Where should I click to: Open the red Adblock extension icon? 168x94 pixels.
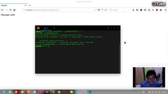click(157, 10)
